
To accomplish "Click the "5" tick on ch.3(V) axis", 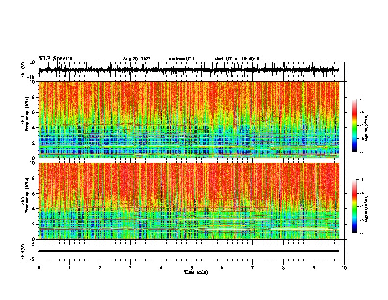I will click(34, 244).
